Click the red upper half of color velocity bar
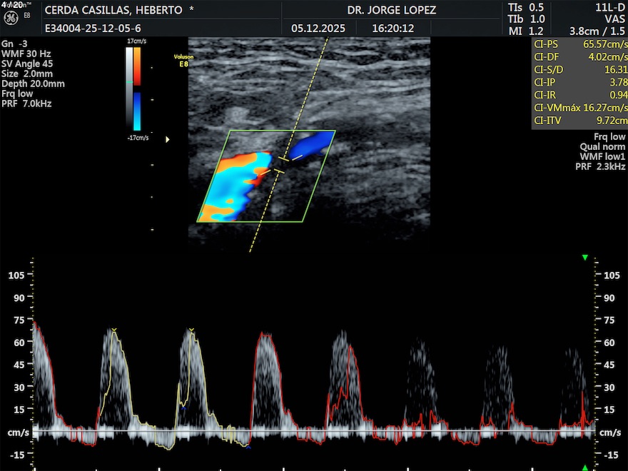The image size is (628, 471). tap(137, 66)
